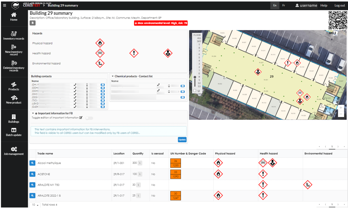Click the email icon for the (DH) contact
The image size is (348, 209).
tap(103, 85)
